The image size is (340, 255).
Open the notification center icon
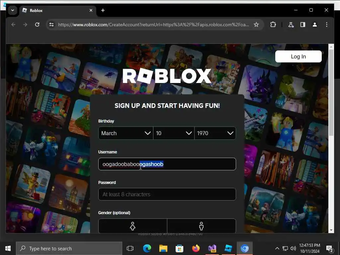(329, 248)
